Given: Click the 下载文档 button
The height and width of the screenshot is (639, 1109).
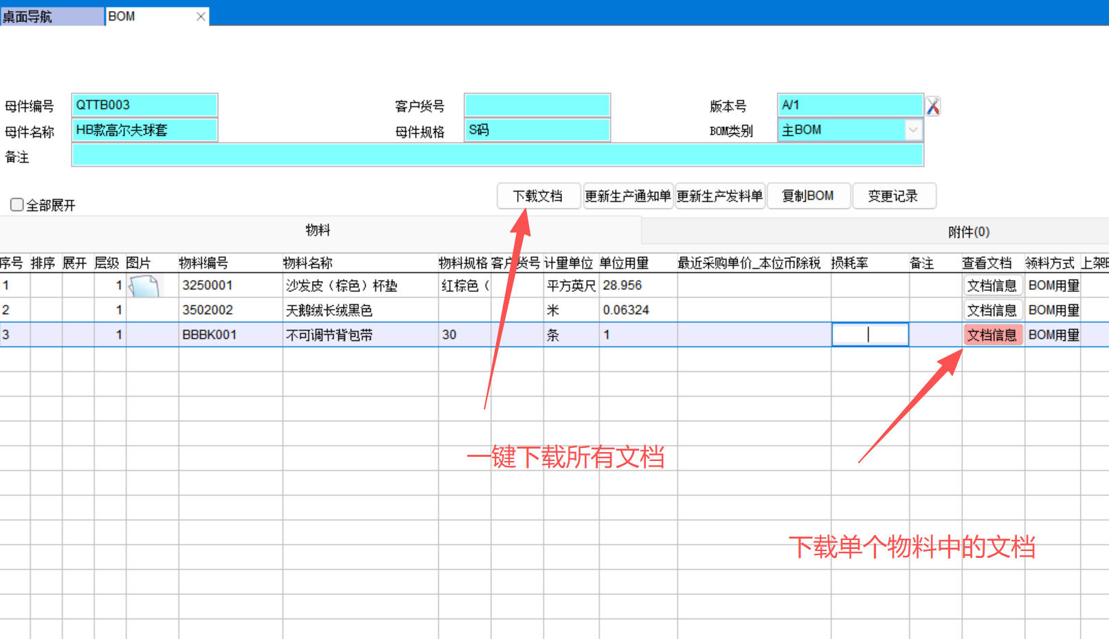Looking at the screenshot, I should pos(538,197).
